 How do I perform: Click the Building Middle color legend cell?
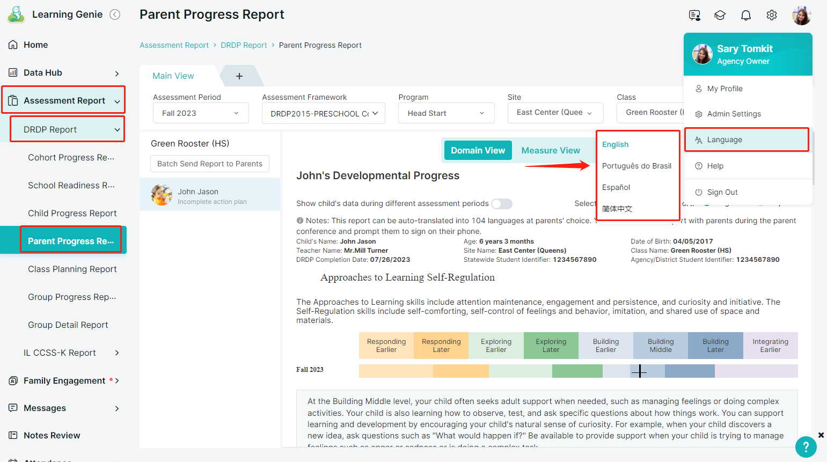[x=660, y=346]
